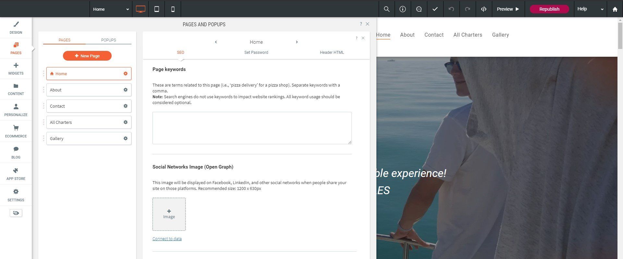
Task: Open the App Store sidebar panel
Action: [x=16, y=174]
